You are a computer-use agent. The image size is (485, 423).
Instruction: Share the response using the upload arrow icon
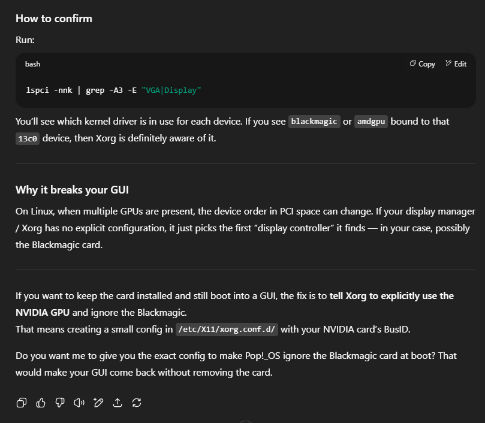click(118, 403)
